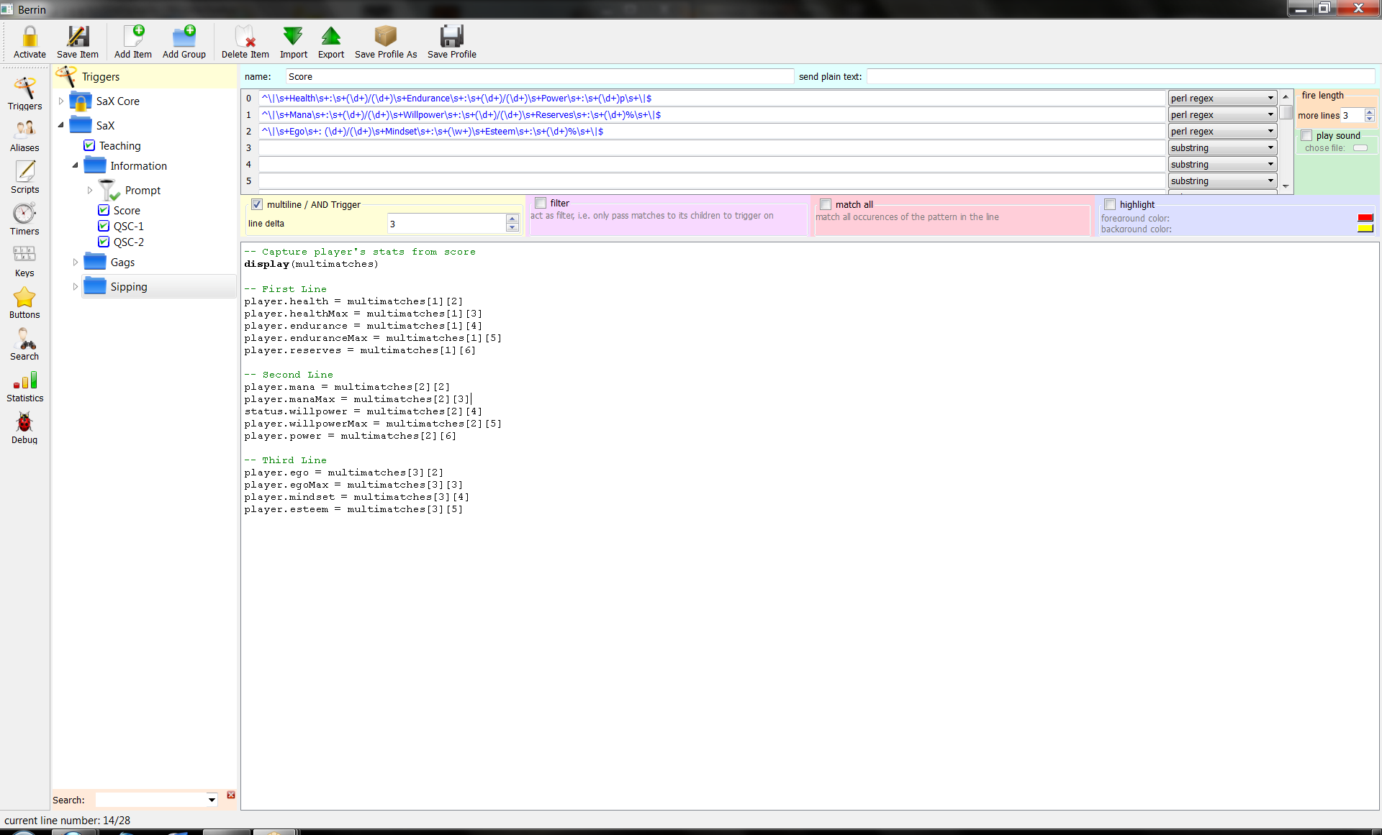Open the Keys view in the sidebar
The width and height of the screenshot is (1382, 835).
(24, 260)
